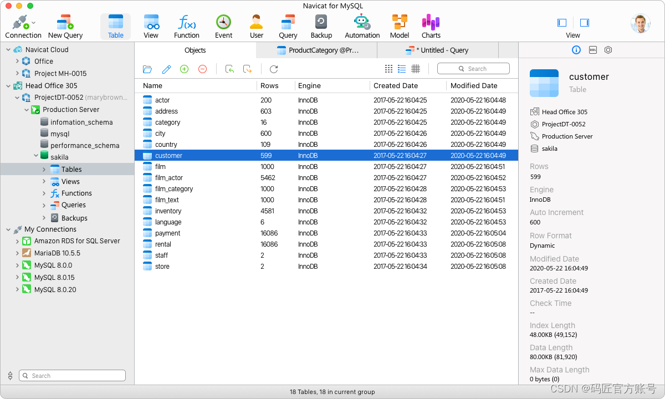Click the red Delete Table minus icon

203,69
